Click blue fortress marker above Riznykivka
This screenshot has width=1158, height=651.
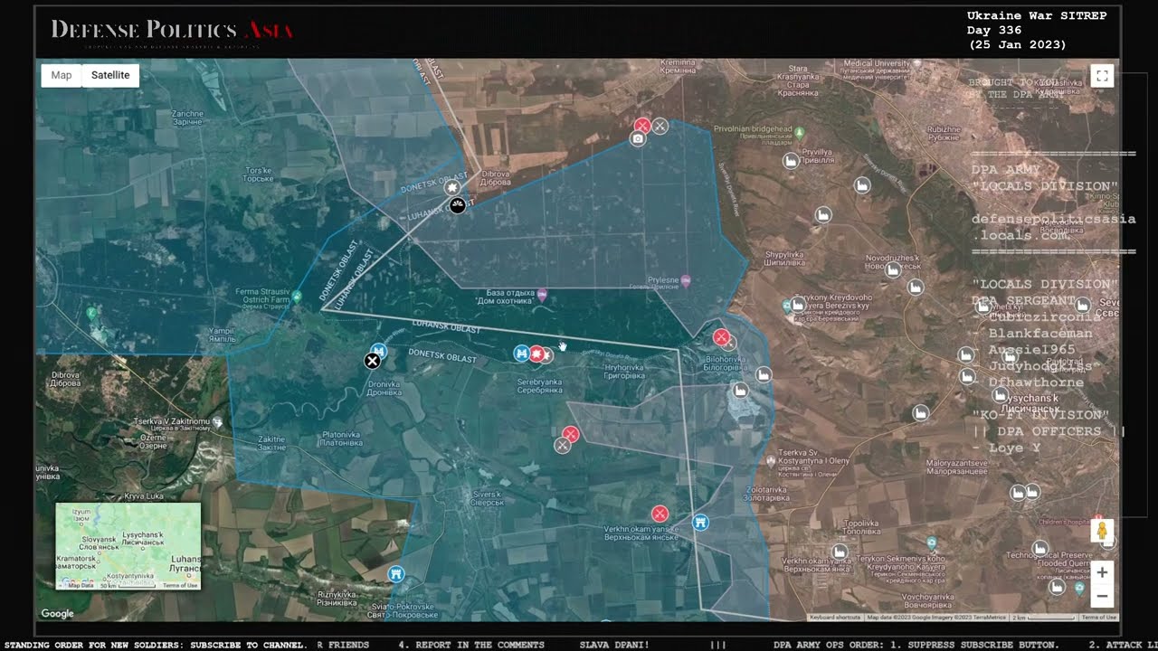click(x=395, y=574)
